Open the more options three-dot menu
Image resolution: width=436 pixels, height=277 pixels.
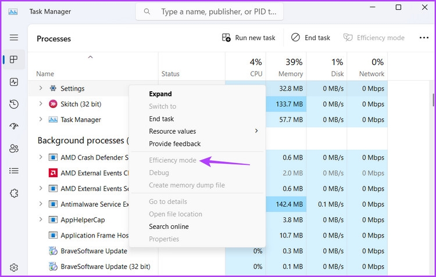(x=424, y=38)
